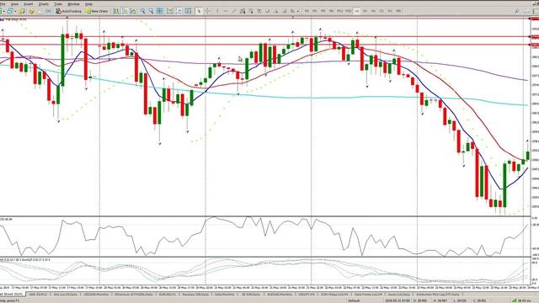Click the Zoom Out magnifier icon

151,11
